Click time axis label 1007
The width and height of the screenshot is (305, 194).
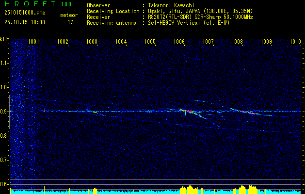(208, 42)
